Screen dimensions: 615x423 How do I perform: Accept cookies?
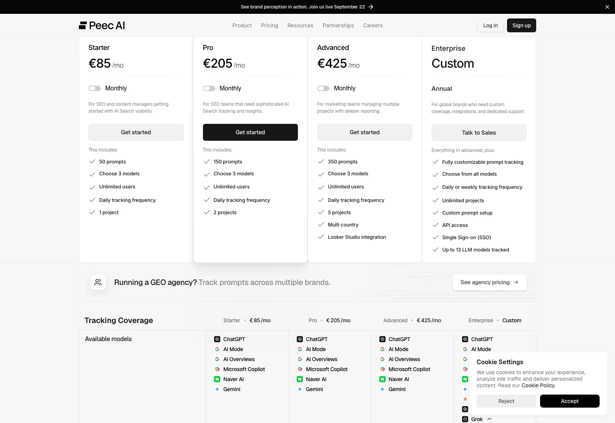pos(570,401)
